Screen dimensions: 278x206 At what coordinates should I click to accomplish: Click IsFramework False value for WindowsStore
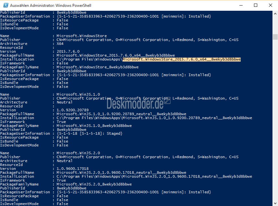[62, 63]
